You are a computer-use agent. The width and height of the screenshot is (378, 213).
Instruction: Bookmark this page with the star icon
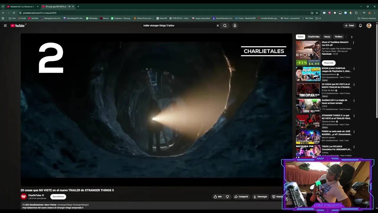pos(317,13)
